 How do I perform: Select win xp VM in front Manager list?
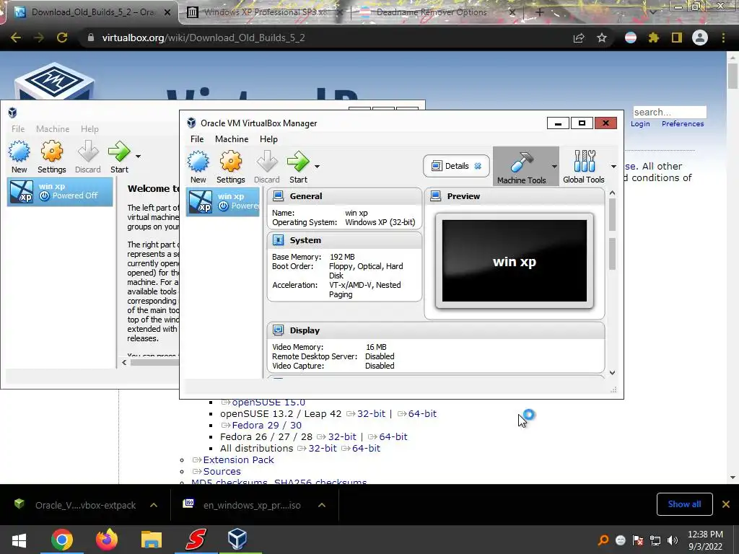click(223, 202)
